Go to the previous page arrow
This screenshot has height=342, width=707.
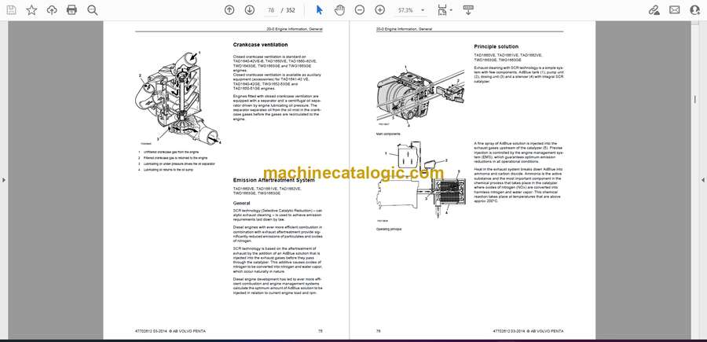[229, 10]
